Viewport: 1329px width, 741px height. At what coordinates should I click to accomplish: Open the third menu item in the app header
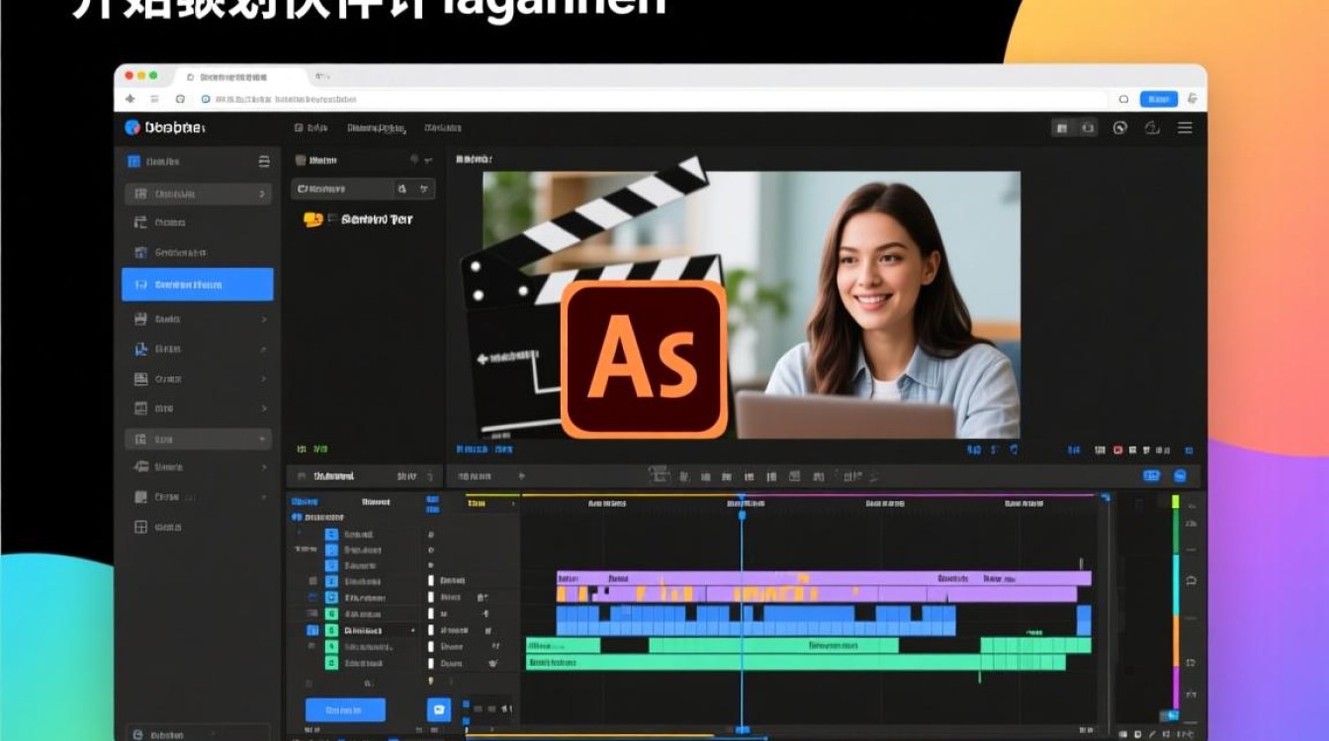tap(443, 127)
